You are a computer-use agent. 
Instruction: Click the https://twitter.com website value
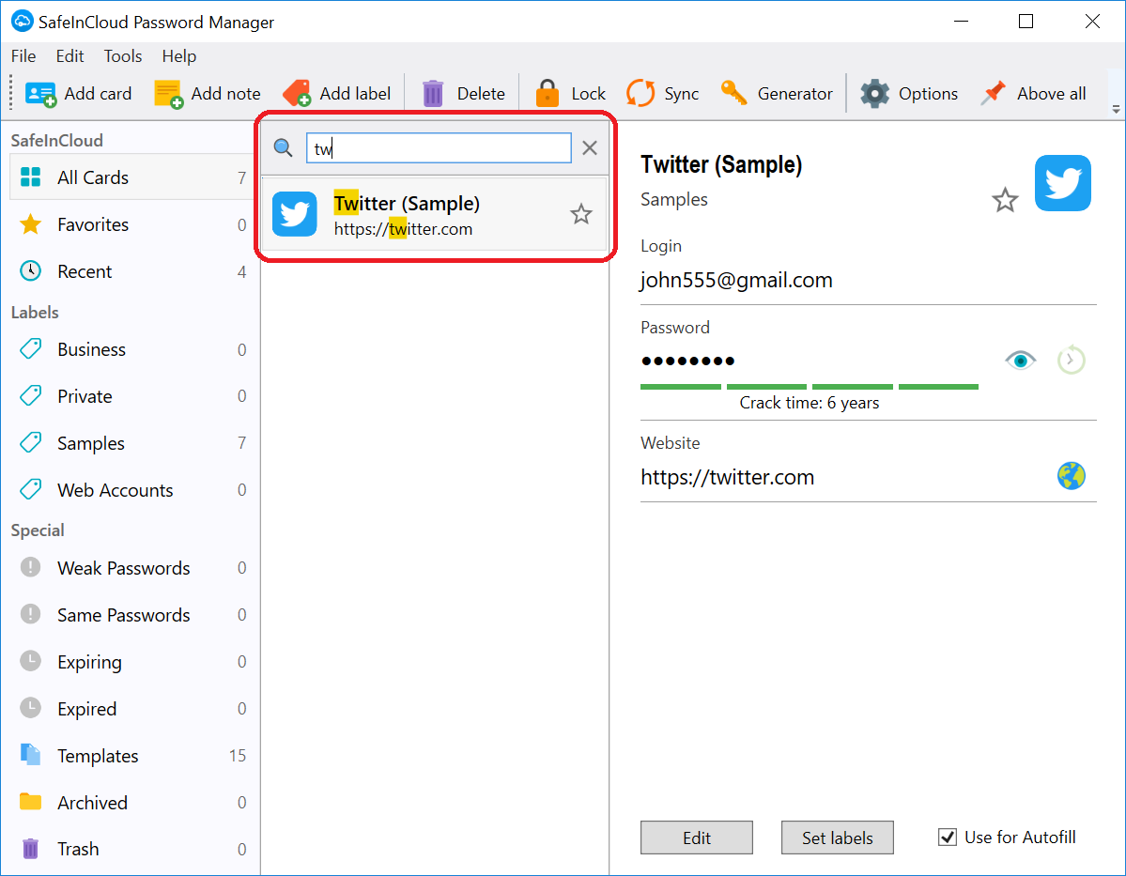click(728, 477)
